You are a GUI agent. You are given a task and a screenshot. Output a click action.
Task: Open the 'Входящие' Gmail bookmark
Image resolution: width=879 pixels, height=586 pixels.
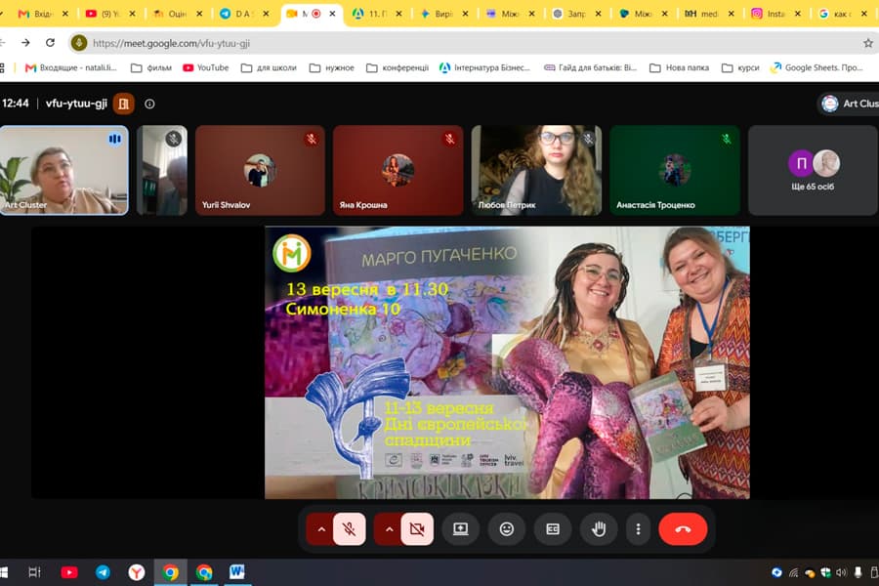[x=71, y=67]
